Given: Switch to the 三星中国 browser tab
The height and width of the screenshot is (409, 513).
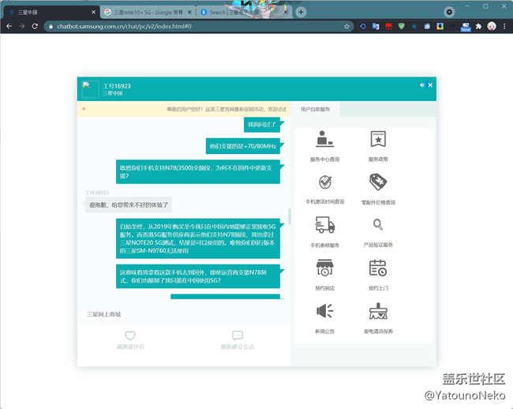Looking at the screenshot, I should 51,13.
